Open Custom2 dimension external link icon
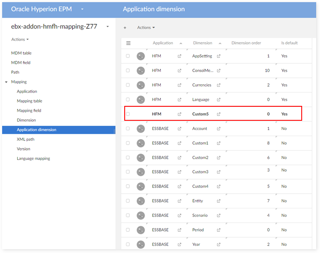This screenshot has height=253, width=320. 219,158
